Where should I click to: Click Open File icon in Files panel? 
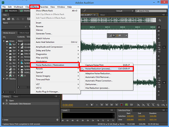point(4,19)
